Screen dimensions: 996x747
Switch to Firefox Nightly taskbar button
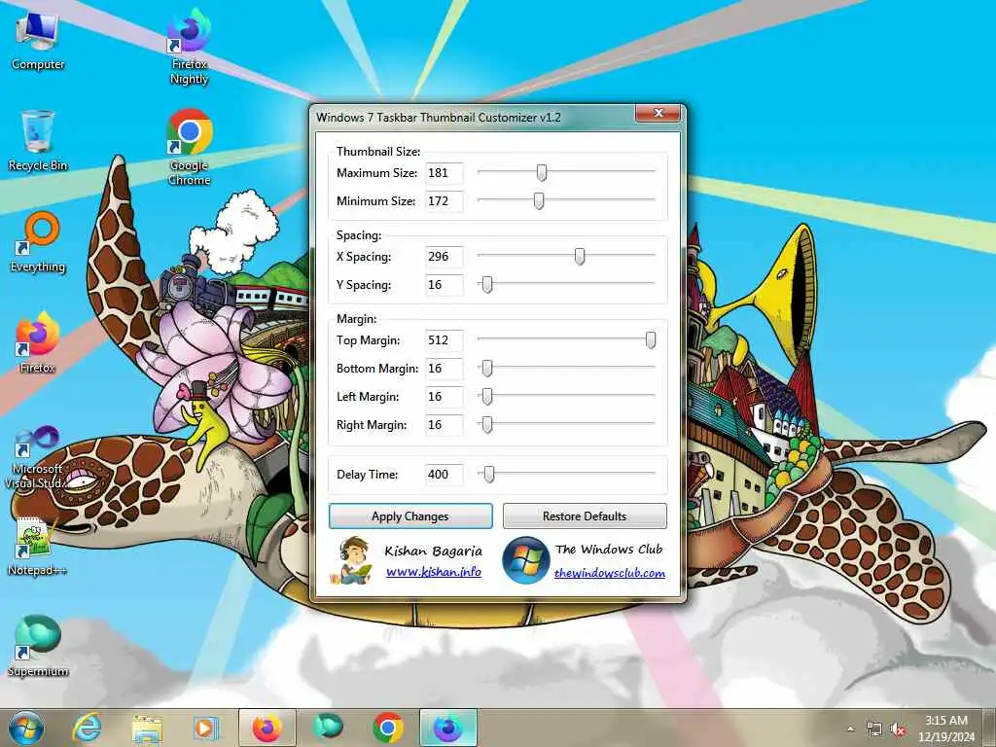point(448,728)
